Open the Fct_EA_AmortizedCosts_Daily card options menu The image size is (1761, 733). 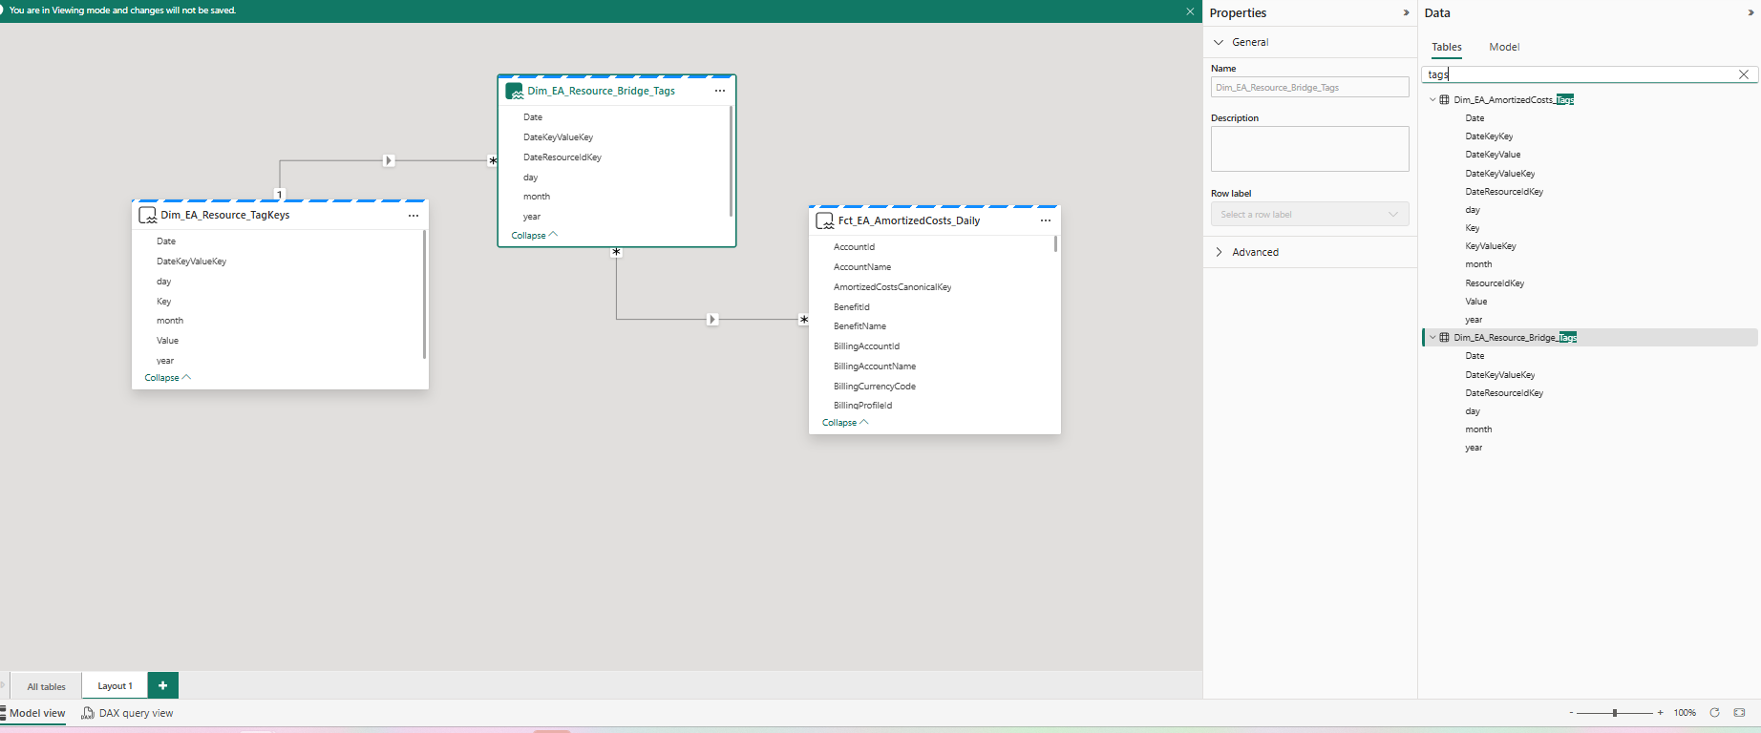pyautogui.click(x=1046, y=220)
